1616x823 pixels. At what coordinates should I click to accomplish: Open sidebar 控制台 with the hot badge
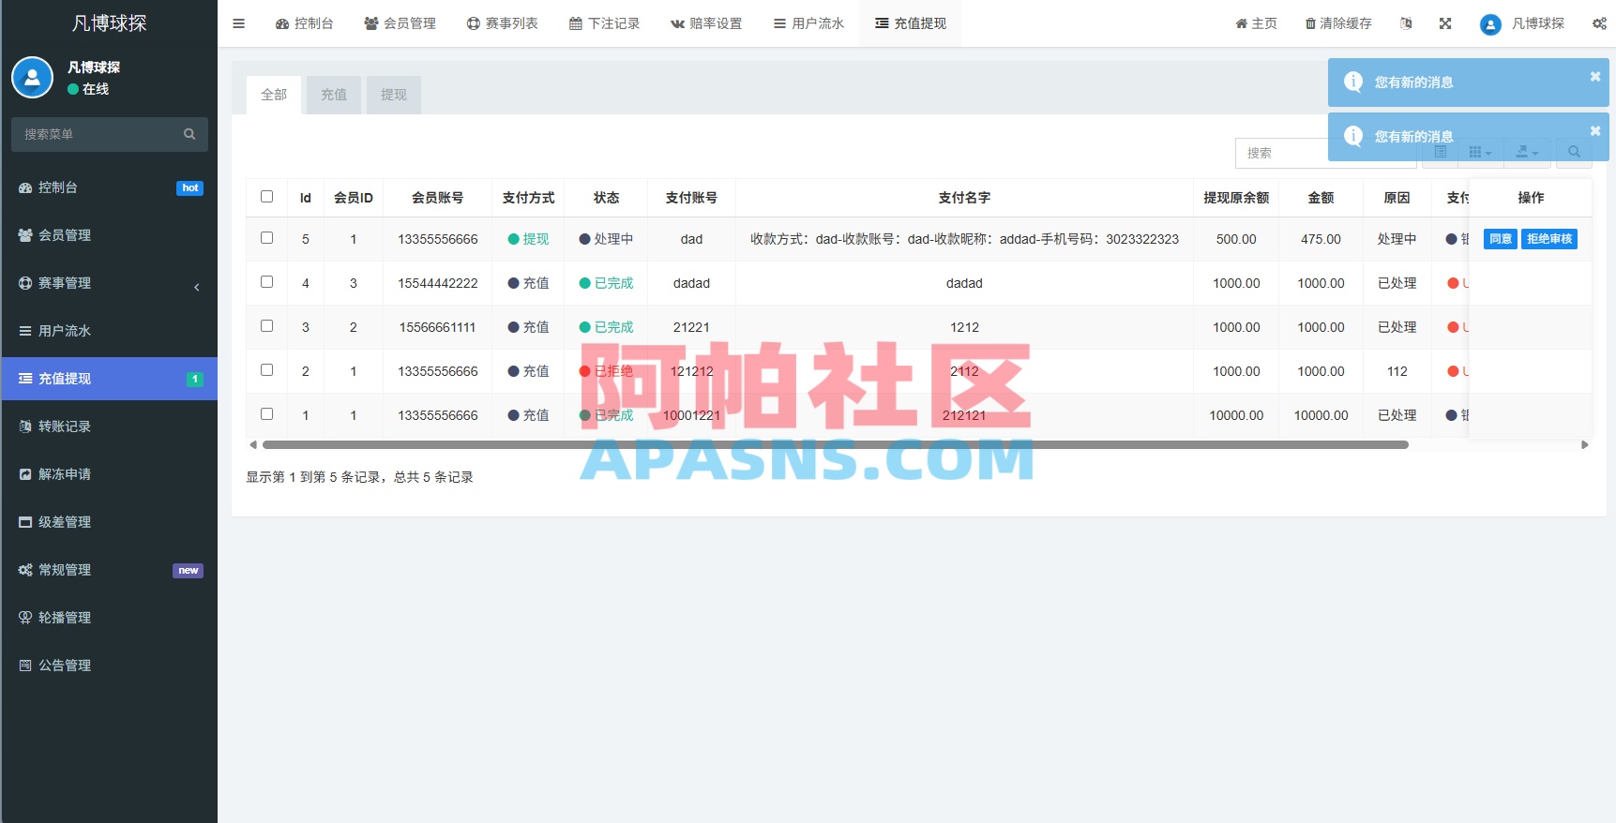[110, 187]
